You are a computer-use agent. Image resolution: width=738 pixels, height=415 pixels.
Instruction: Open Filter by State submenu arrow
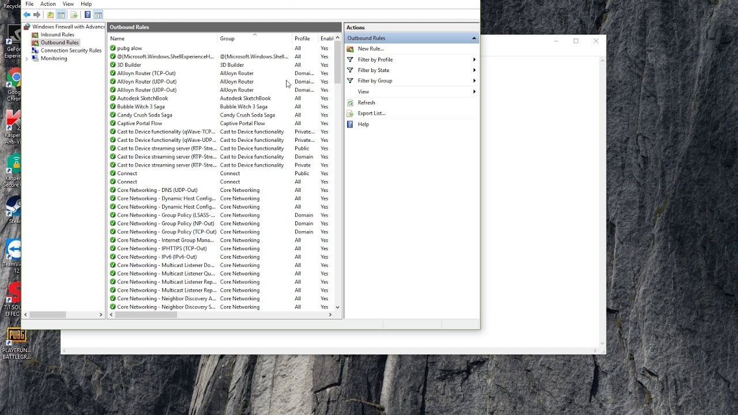475,70
